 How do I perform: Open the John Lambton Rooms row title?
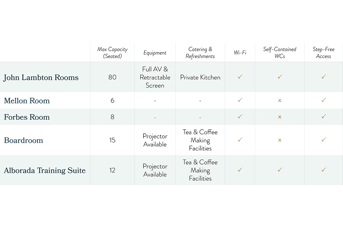pyautogui.click(x=41, y=78)
